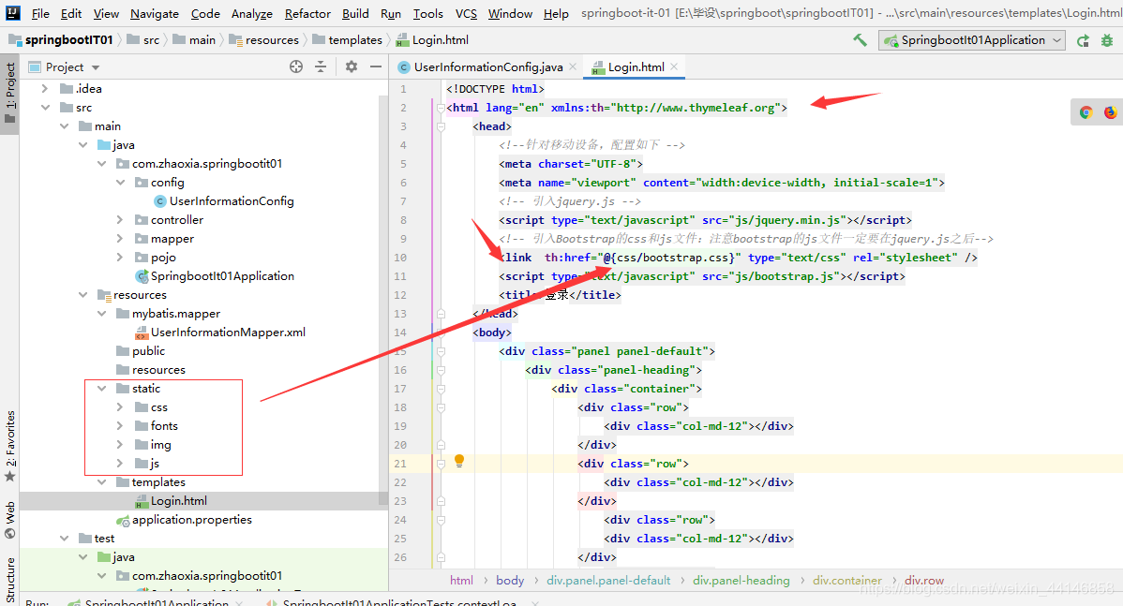Toggle the Structure tool window

[10, 580]
